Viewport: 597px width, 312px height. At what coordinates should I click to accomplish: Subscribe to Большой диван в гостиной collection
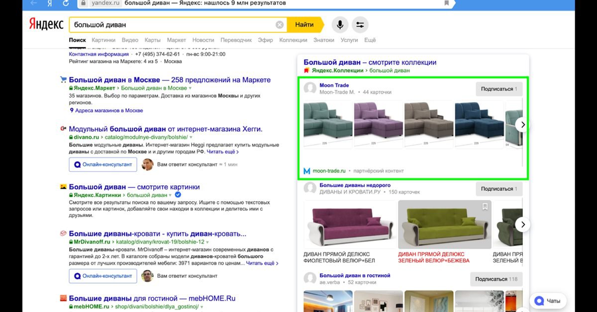tap(496, 279)
